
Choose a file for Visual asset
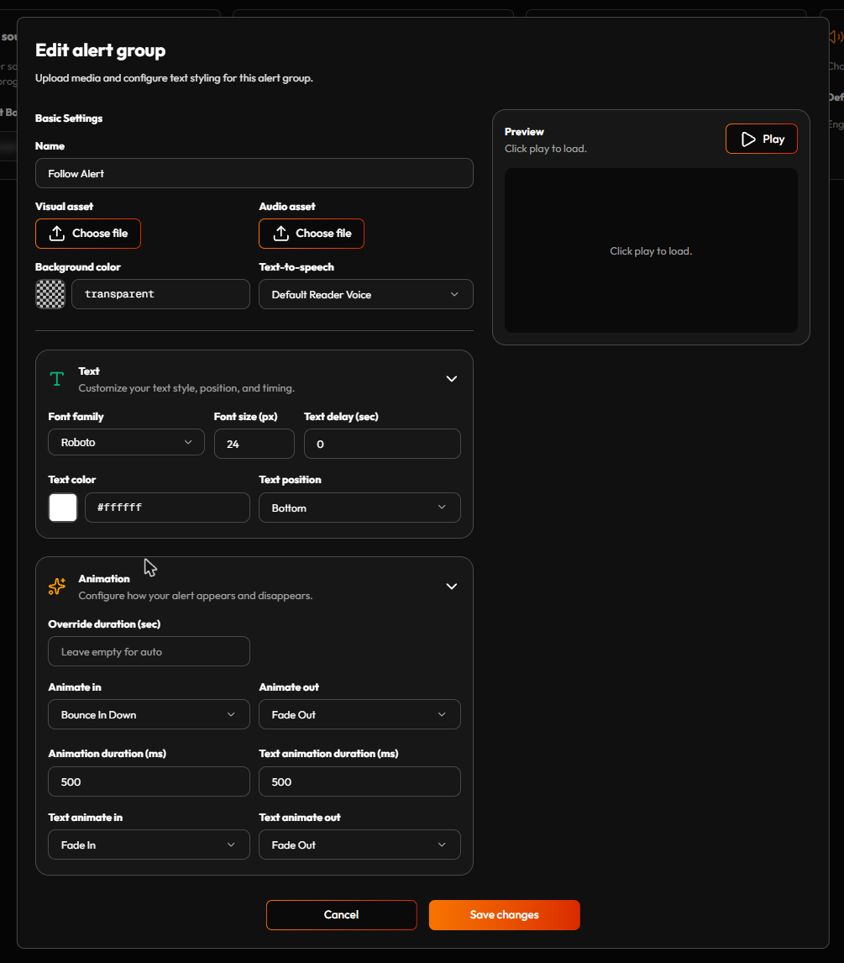[88, 234]
